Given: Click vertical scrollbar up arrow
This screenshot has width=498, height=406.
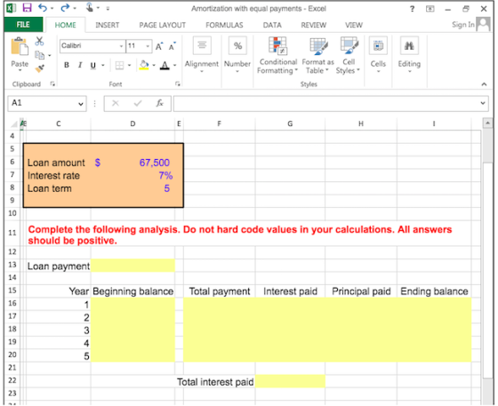Looking at the screenshot, I should click(x=487, y=123).
